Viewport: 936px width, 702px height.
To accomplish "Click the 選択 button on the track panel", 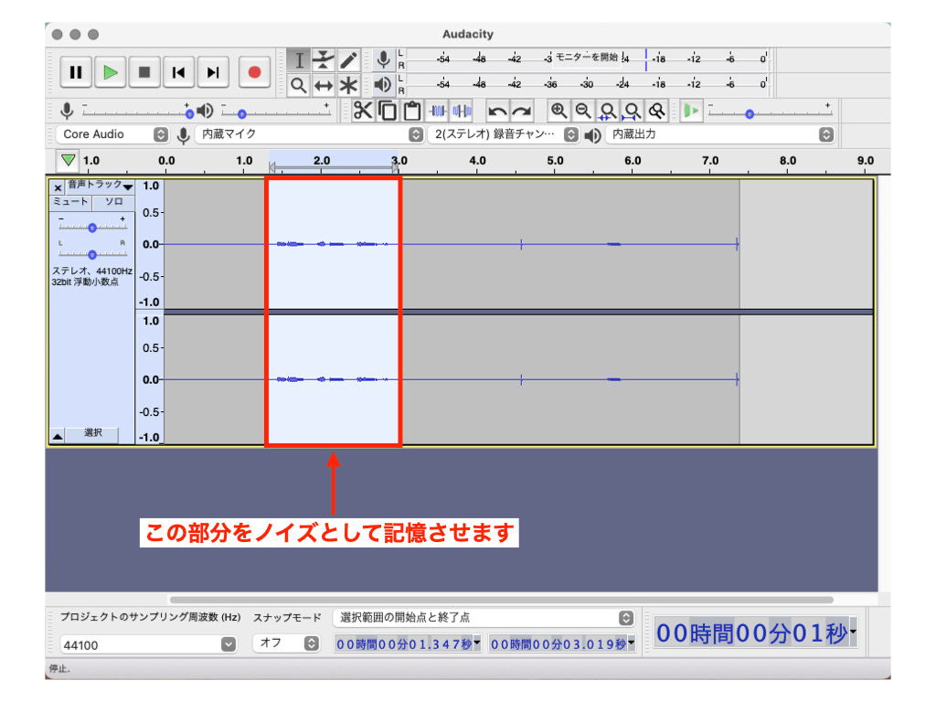I will pyautogui.click(x=92, y=434).
